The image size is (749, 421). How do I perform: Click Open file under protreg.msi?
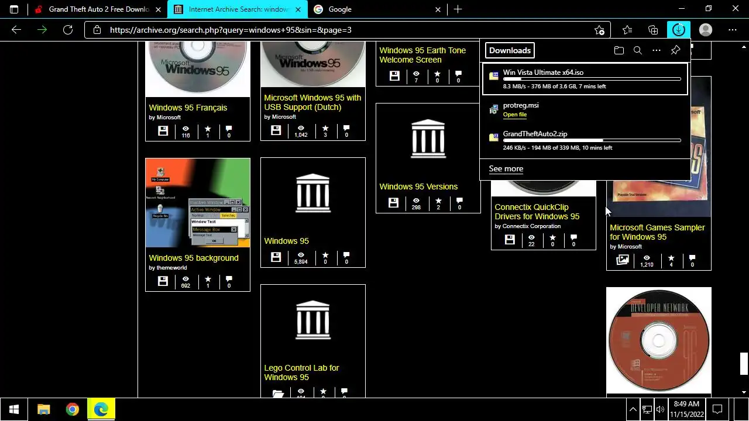tap(515, 115)
